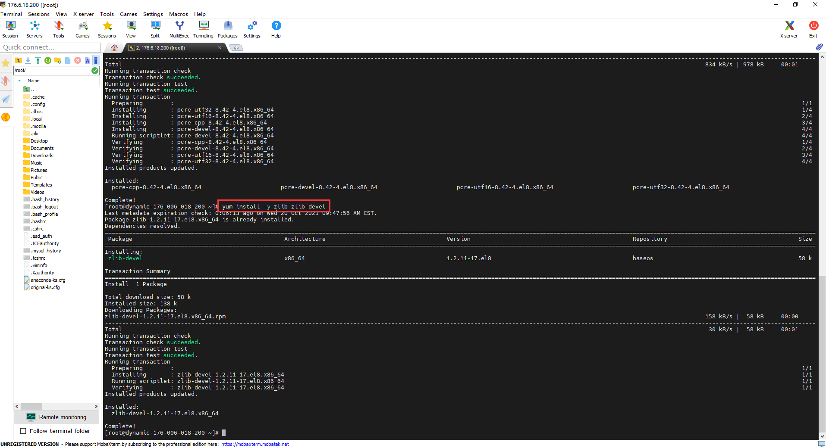Viewport: 826px width, 448px height.
Task: Collapse the Name column sort arrow
Action: pos(19,81)
